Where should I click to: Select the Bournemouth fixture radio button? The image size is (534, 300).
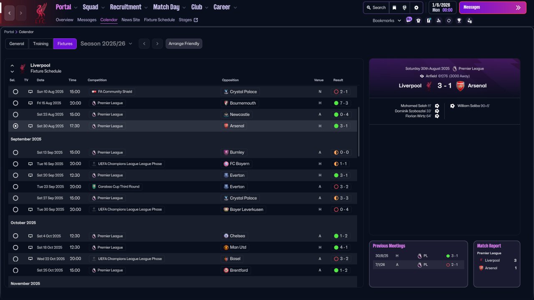point(15,103)
